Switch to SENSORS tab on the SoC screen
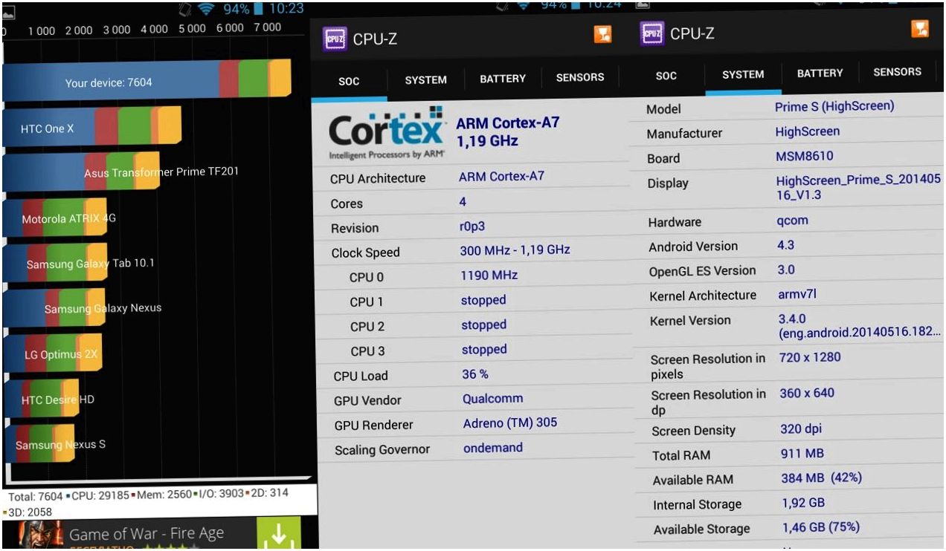Screen dimensions: 946x551 (580, 77)
